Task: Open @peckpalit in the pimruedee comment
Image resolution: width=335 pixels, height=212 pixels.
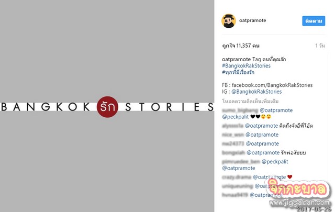Action: click(275, 162)
